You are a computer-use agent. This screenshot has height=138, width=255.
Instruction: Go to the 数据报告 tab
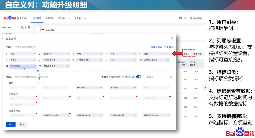(x=50, y=18)
